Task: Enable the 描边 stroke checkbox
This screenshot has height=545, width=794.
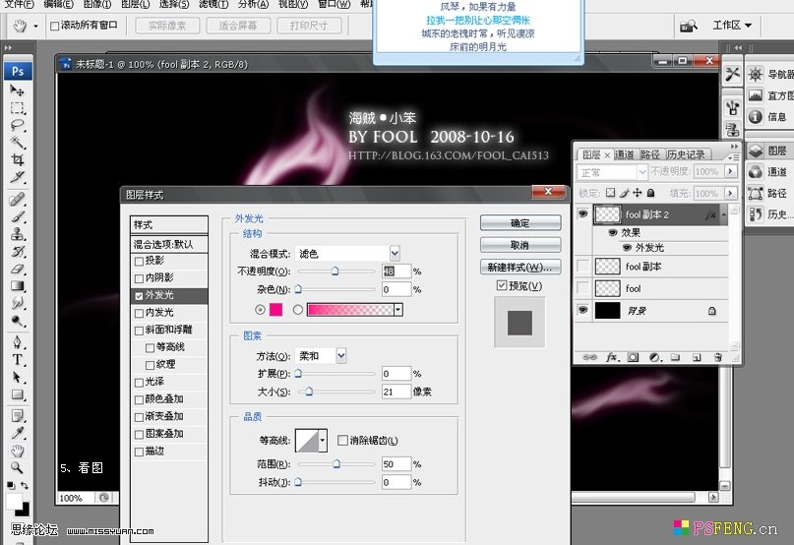Action: click(139, 452)
